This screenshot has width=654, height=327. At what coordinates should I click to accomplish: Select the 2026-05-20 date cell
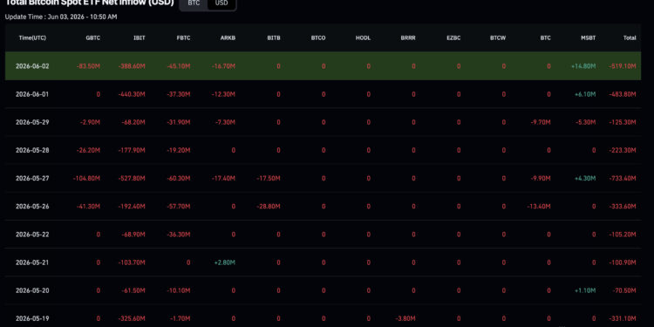click(x=32, y=290)
